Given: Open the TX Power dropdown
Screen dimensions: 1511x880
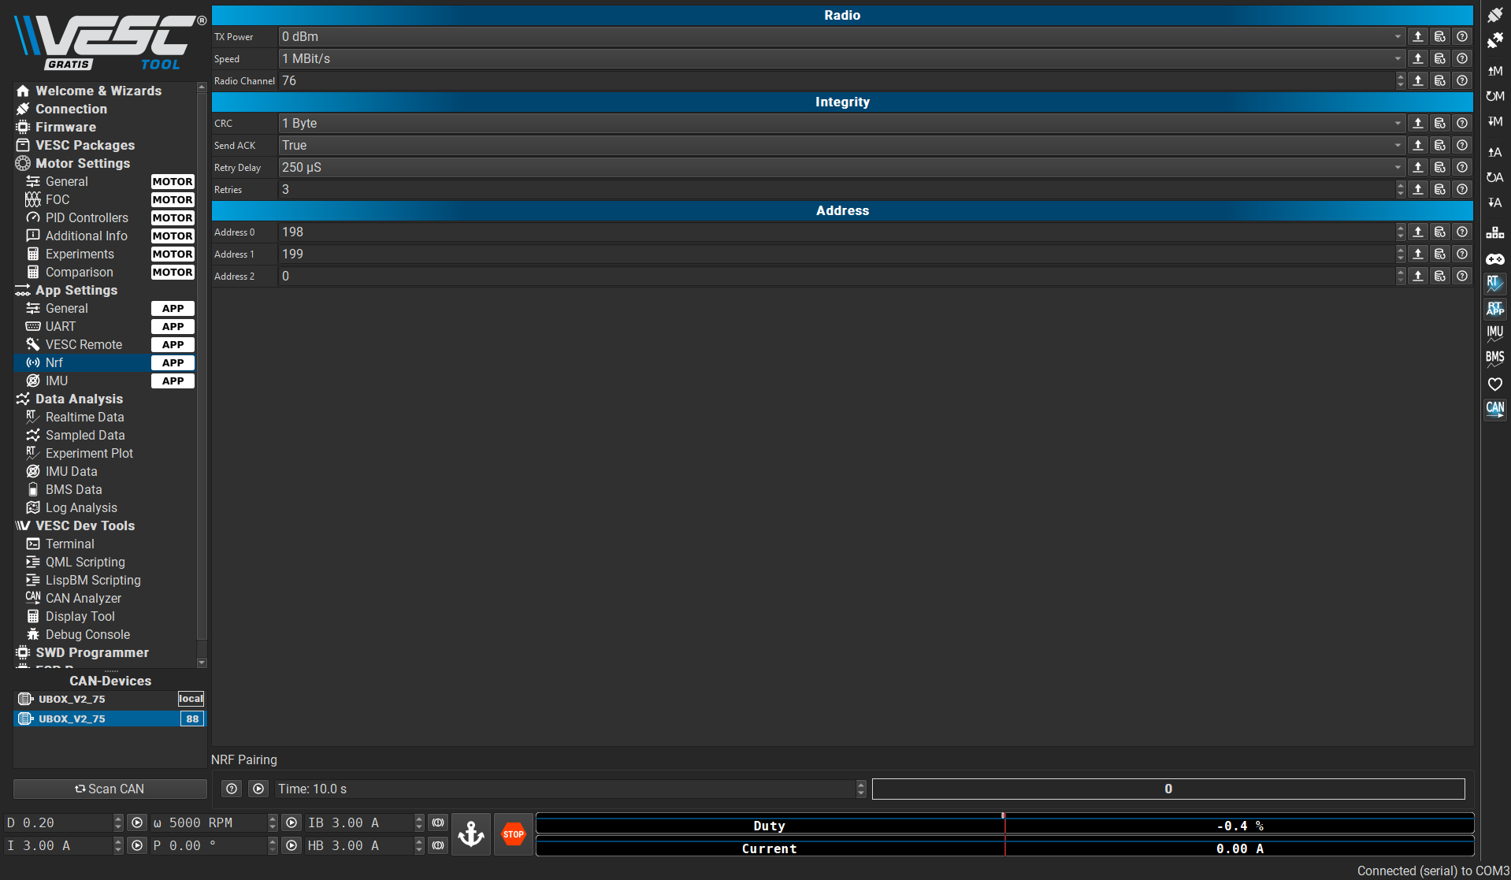Looking at the screenshot, I should pos(841,37).
